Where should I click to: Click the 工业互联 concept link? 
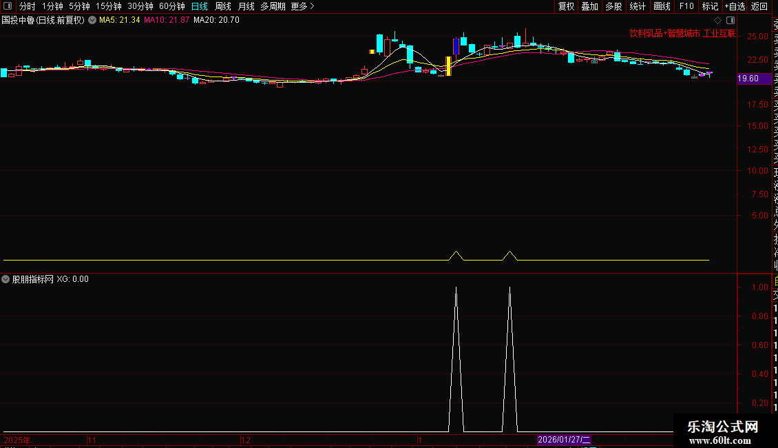point(719,34)
